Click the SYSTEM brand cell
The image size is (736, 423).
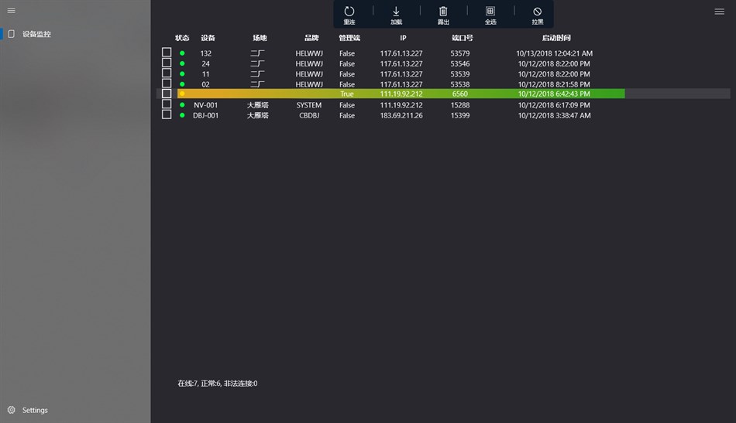(309, 105)
